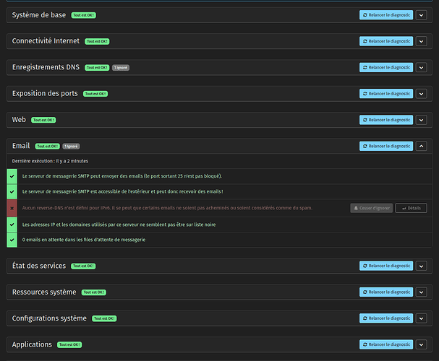
Task: Click the 'Tout est OK!' badge beside Applications
Action: (69, 345)
